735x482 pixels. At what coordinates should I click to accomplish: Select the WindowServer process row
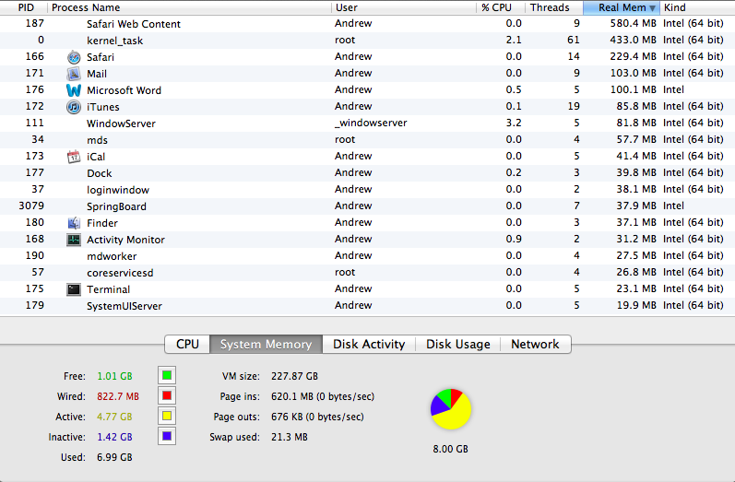pyautogui.click(x=367, y=123)
